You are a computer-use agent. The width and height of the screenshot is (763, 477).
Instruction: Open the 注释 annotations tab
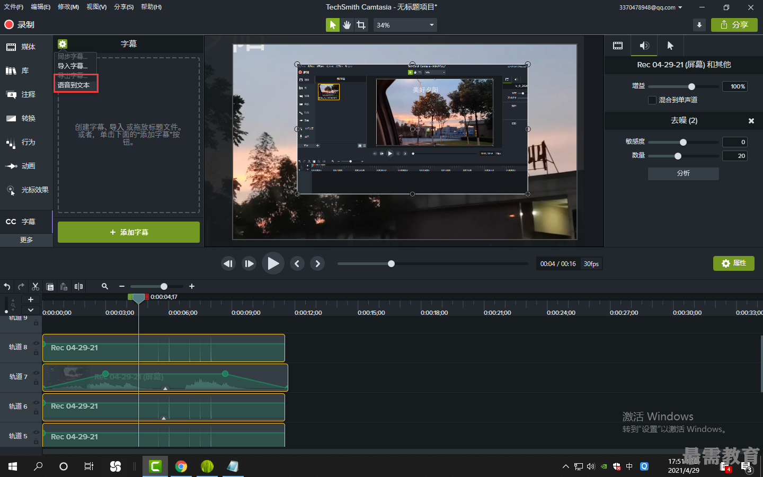coord(26,94)
